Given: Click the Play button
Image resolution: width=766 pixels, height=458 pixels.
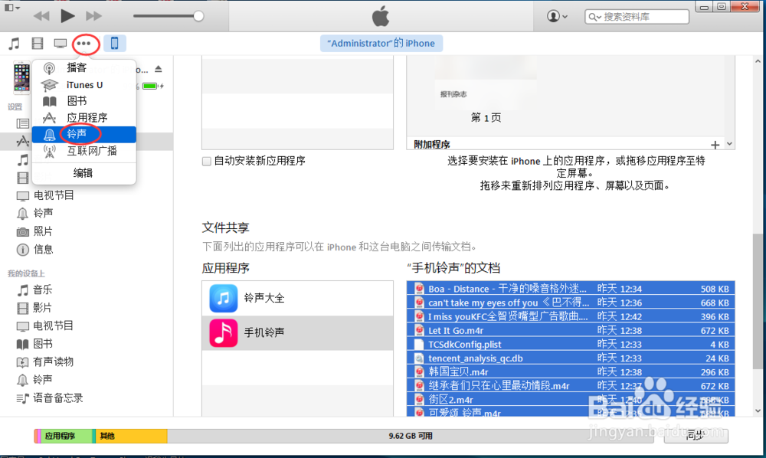Looking at the screenshot, I should click(67, 15).
